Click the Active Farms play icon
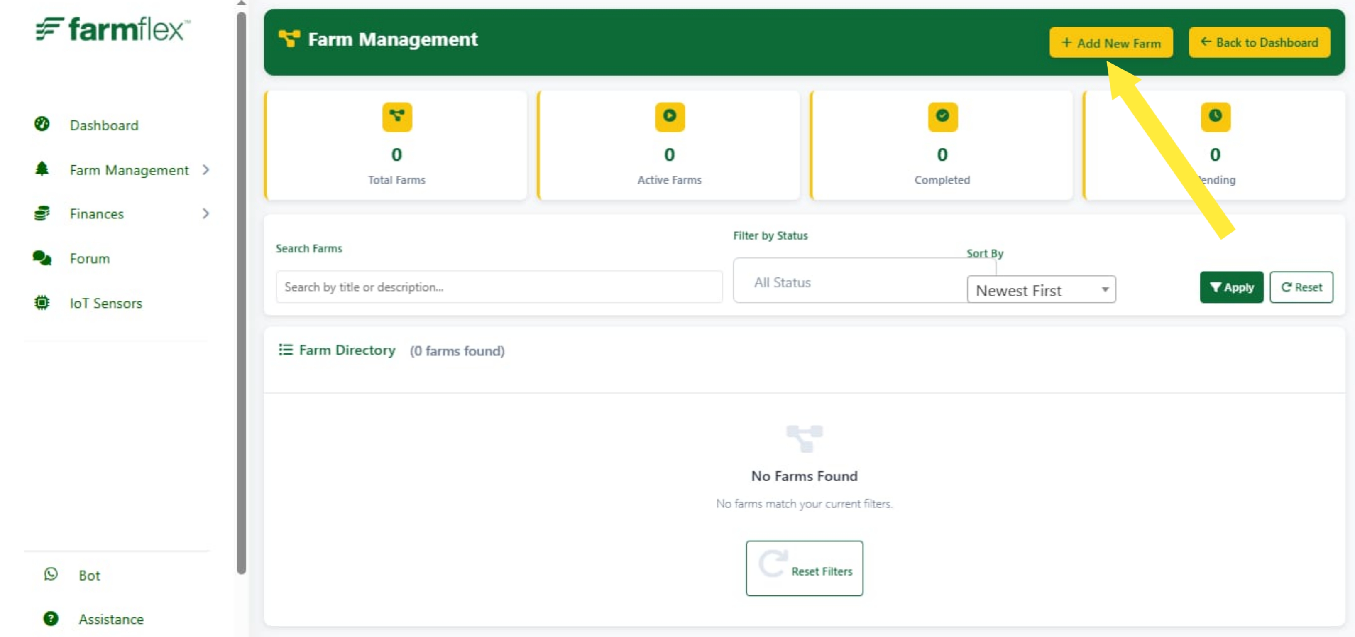This screenshot has width=1355, height=637. click(670, 117)
